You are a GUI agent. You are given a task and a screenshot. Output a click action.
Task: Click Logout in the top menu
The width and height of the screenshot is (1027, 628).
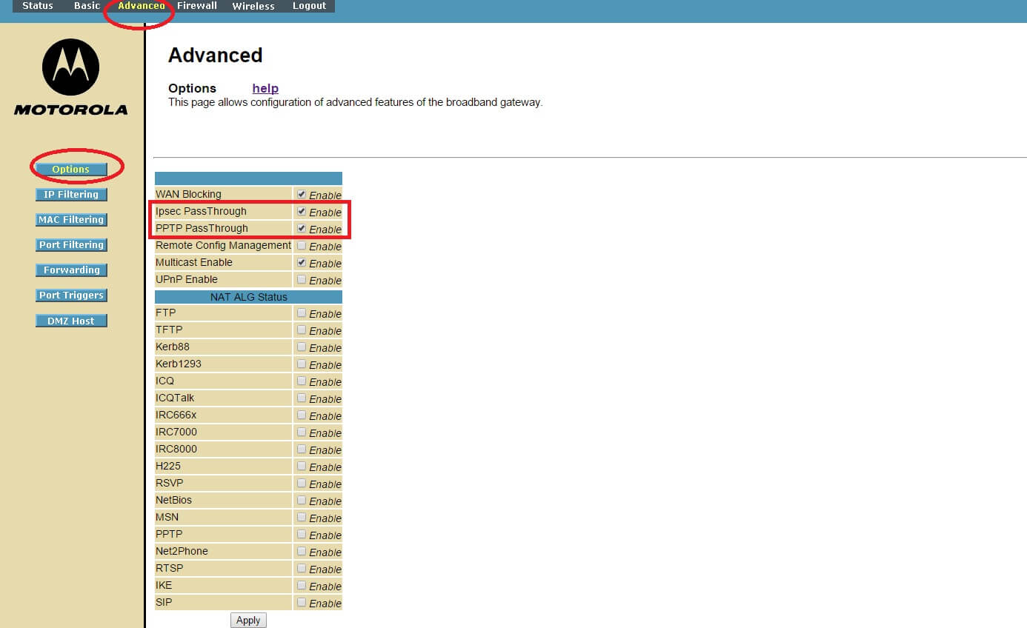point(309,6)
